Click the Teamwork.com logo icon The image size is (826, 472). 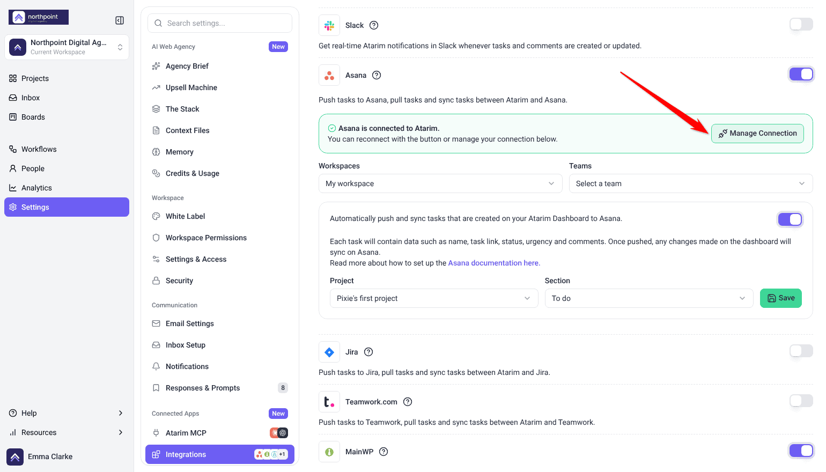click(x=329, y=402)
